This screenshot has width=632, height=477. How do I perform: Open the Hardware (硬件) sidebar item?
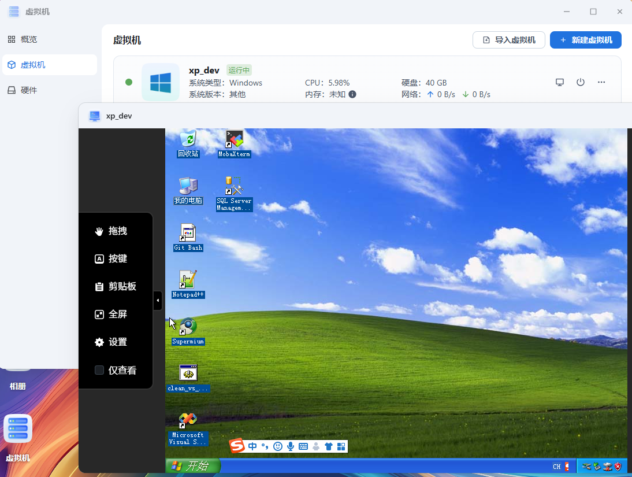(x=50, y=90)
